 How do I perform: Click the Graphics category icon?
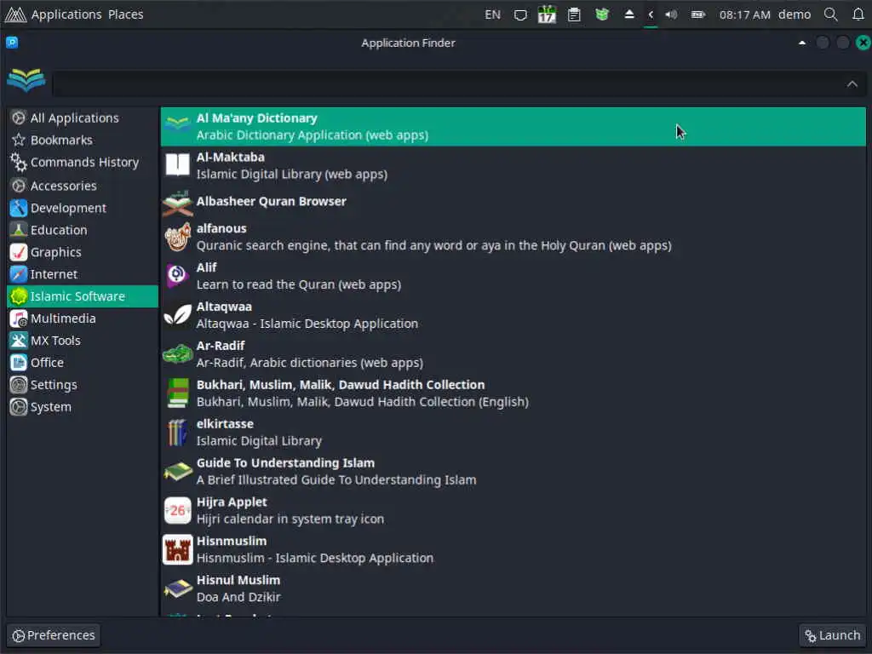[x=19, y=252]
